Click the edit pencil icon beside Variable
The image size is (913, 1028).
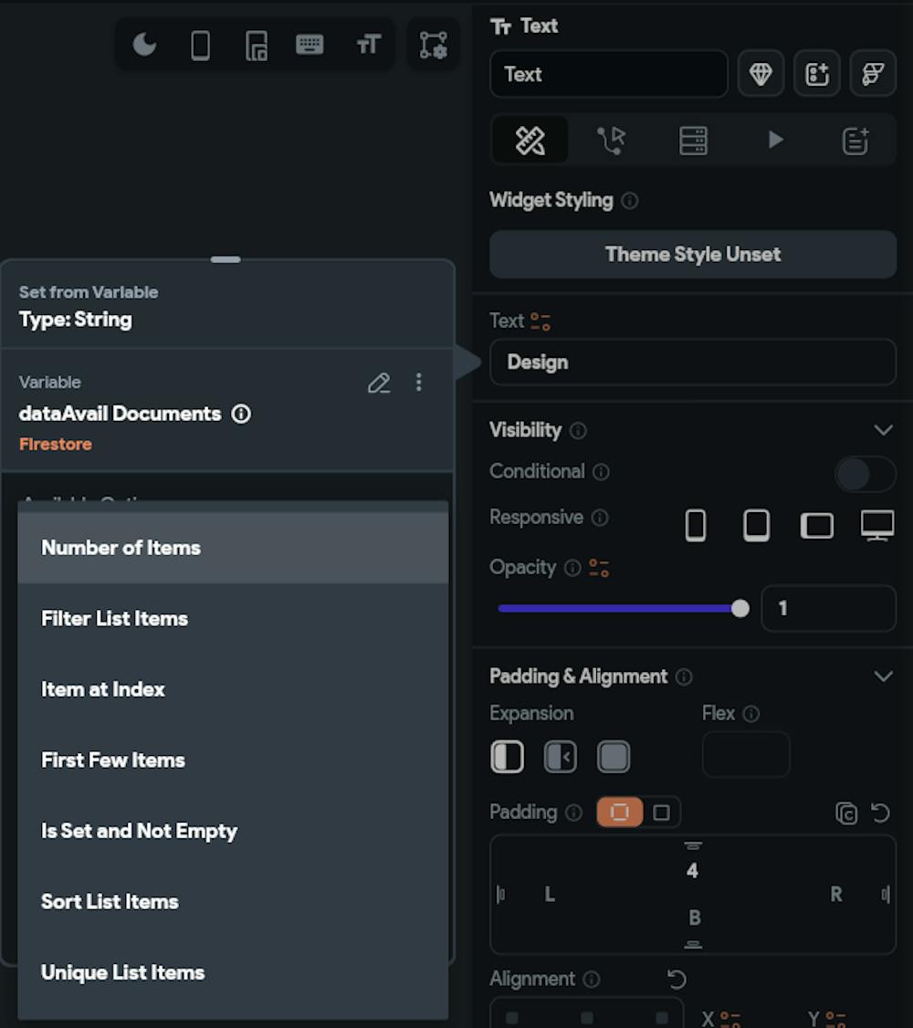pyautogui.click(x=379, y=383)
